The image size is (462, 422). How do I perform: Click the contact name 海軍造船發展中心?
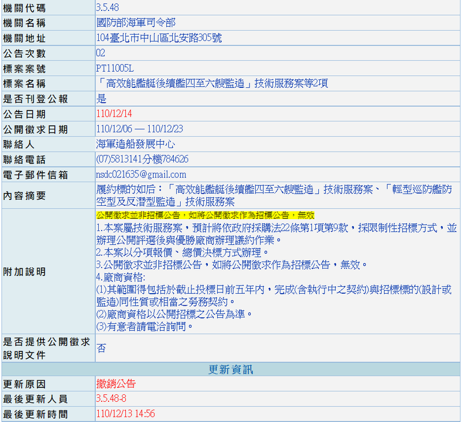point(136,144)
